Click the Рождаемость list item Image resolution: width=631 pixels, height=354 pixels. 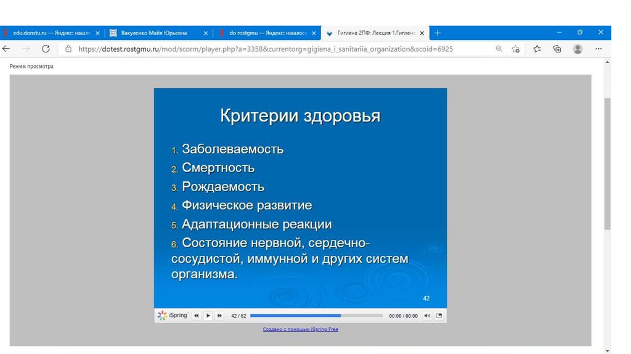[223, 186]
